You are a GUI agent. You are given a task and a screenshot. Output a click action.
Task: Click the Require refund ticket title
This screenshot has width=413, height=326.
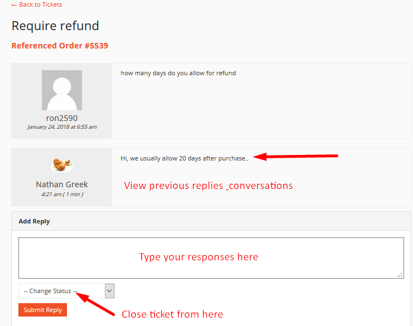pyautogui.click(x=55, y=26)
